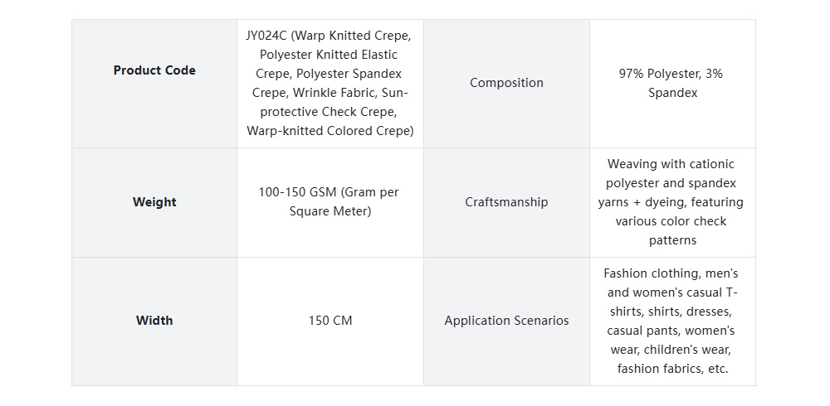This screenshot has height=406, width=830.
Task: Click the Product Code header cell
Action: (154, 70)
